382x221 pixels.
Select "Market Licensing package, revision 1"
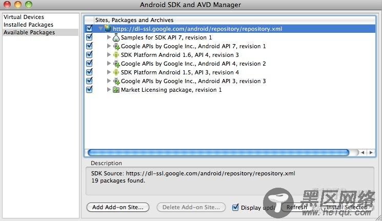(x=171, y=90)
